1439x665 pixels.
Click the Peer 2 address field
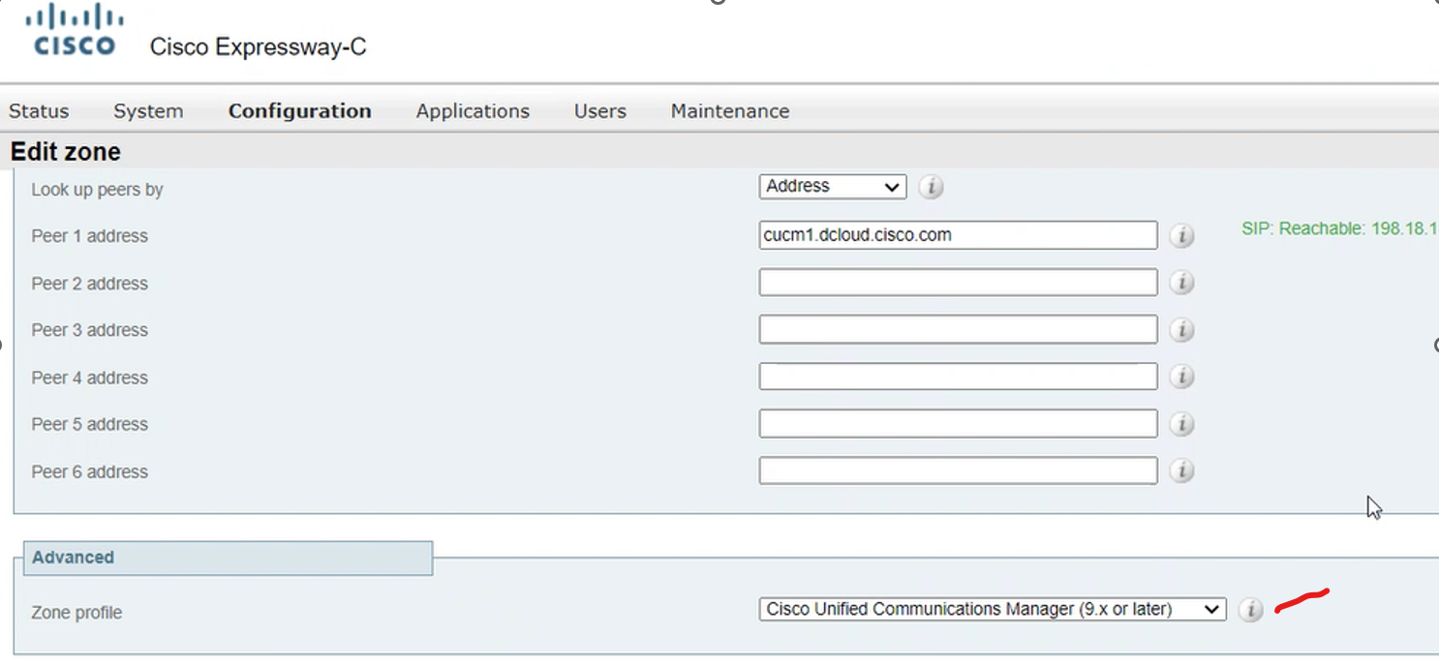959,283
